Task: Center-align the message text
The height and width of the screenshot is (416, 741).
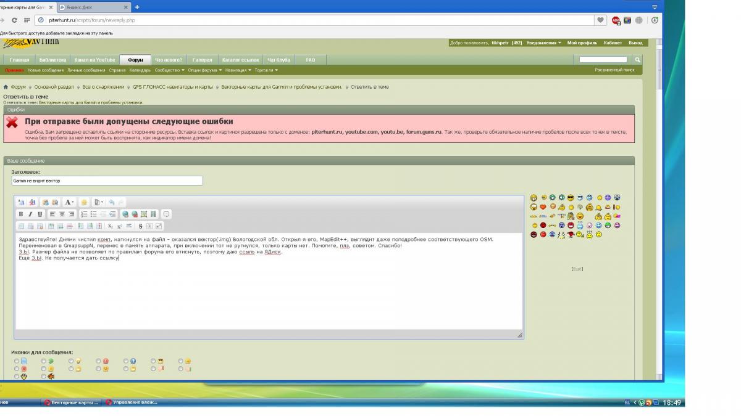Action: click(62, 214)
